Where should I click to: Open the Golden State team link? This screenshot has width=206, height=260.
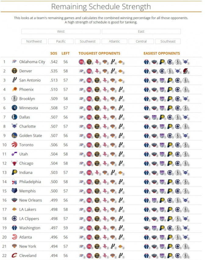coord(31,136)
